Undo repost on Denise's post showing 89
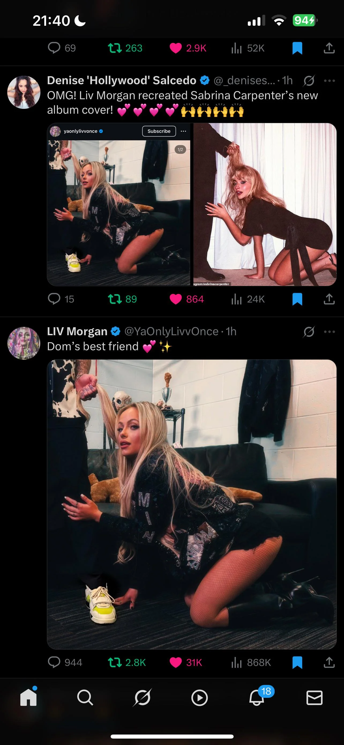The width and height of the screenshot is (344, 745). [122, 299]
